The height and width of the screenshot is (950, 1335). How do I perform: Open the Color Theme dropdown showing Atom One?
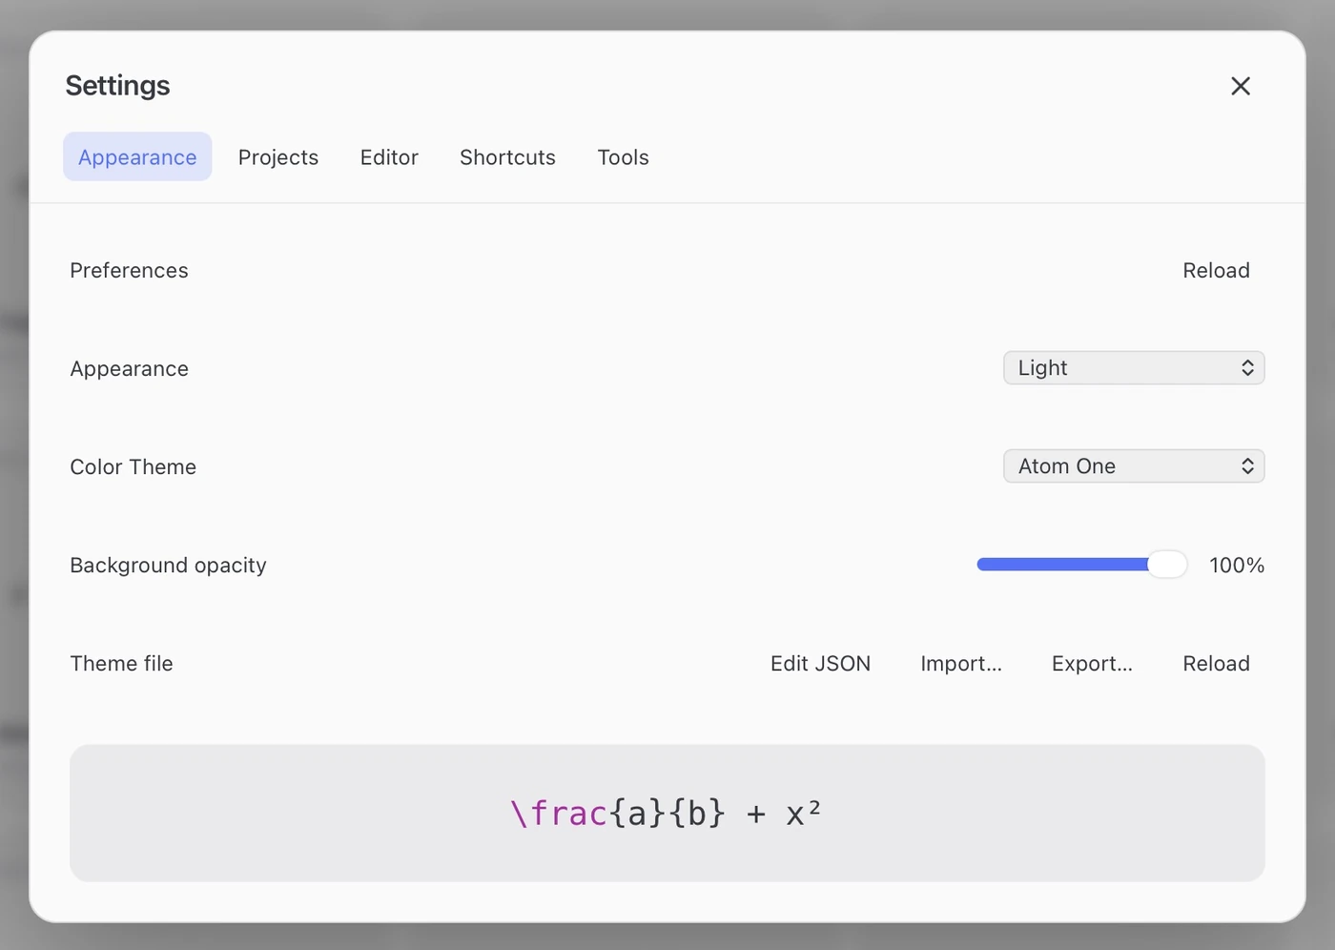coord(1134,466)
